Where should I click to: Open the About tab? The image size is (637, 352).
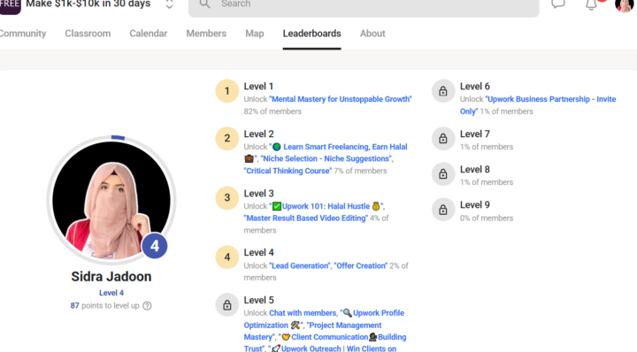[x=372, y=34]
